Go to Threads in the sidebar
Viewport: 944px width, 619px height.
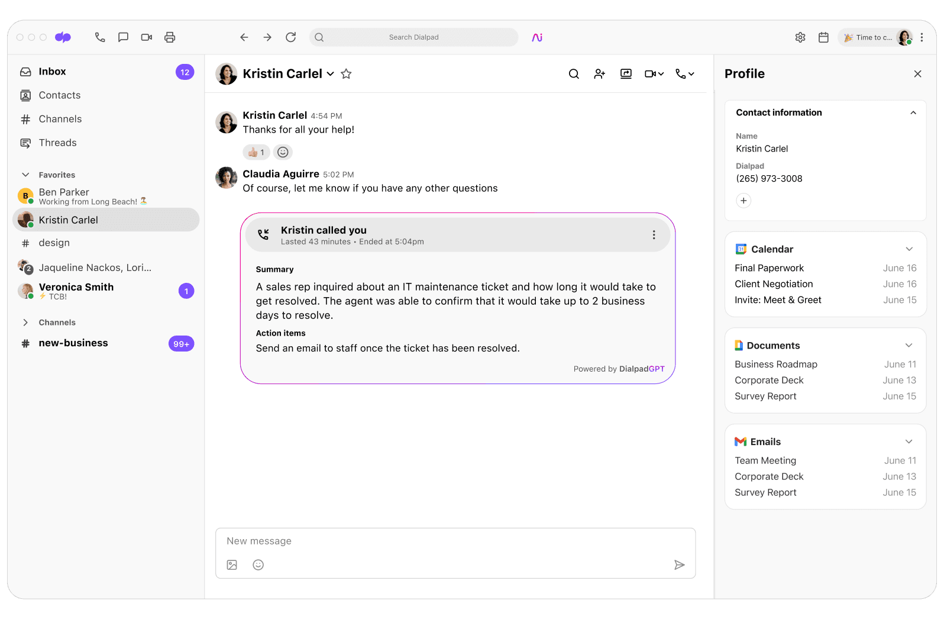click(57, 143)
